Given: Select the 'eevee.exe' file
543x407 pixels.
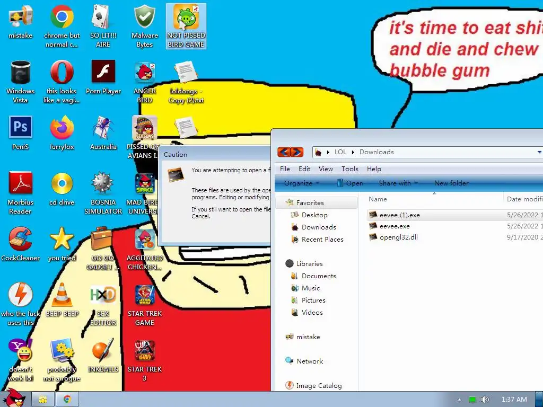Looking at the screenshot, I should (395, 226).
